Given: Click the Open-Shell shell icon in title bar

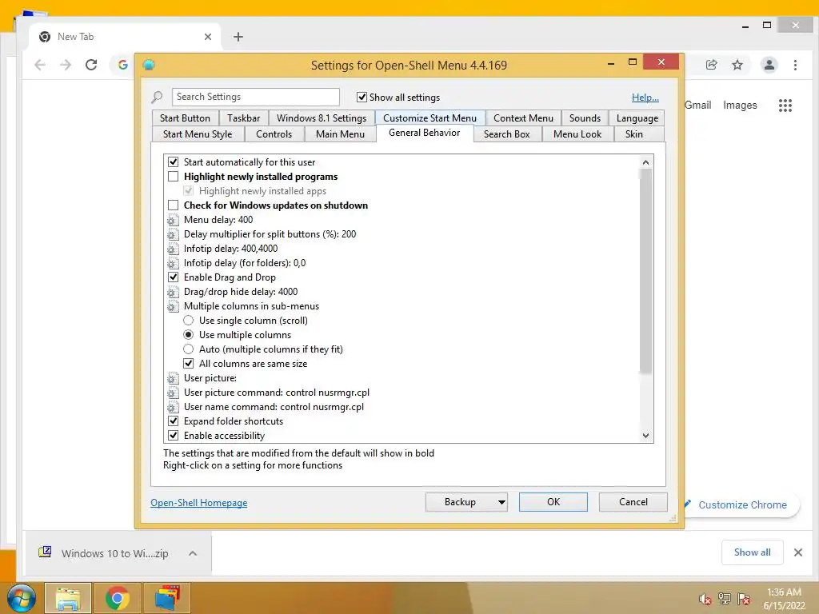Looking at the screenshot, I should [149, 65].
